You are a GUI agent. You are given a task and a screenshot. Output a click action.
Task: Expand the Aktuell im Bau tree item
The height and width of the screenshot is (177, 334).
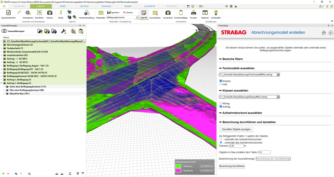[4, 94]
